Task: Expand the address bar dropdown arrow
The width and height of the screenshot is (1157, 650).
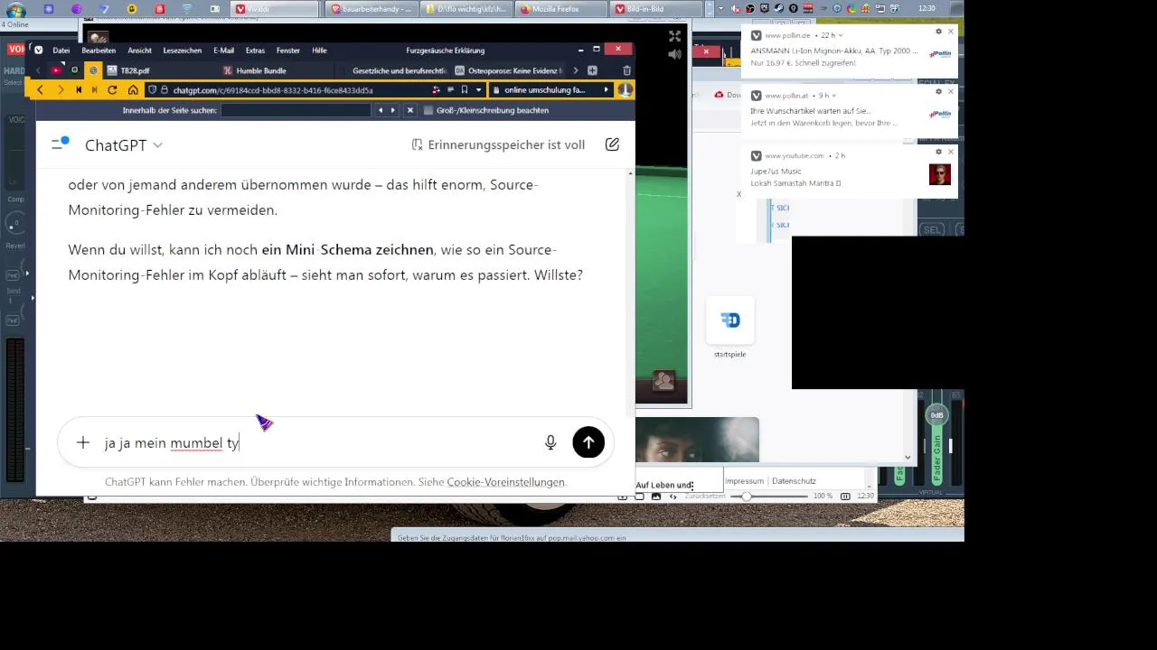Action: pyautogui.click(x=478, y=90)
